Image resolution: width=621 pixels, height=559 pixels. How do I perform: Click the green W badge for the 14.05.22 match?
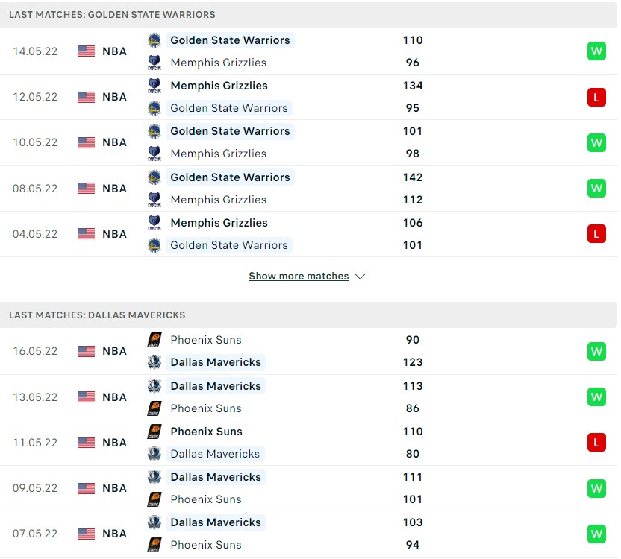click(596, 51)
